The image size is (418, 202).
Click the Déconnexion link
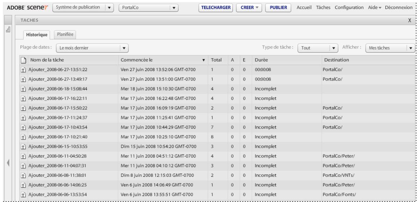point(398,8)
